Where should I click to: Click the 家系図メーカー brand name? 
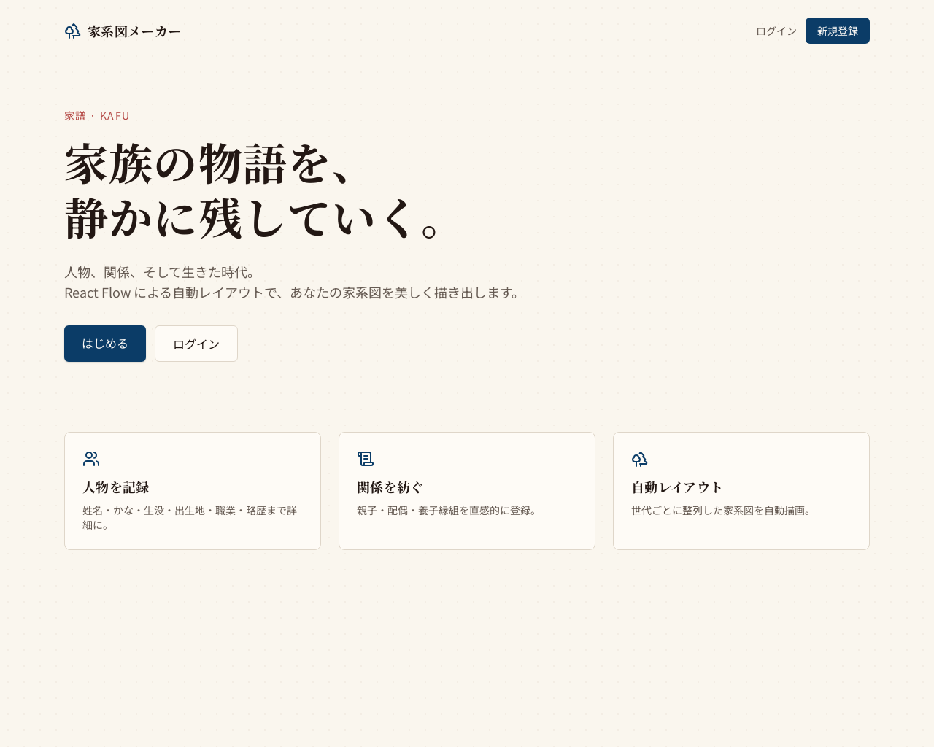[x=134, y=31]
